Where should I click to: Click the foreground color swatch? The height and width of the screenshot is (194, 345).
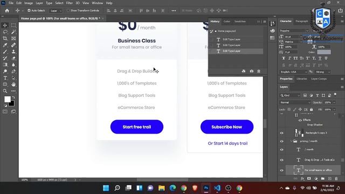pyautogui.click(x=7, y=99)
